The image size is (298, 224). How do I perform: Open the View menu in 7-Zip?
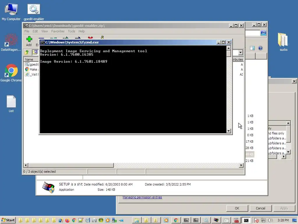click(45, 31)
